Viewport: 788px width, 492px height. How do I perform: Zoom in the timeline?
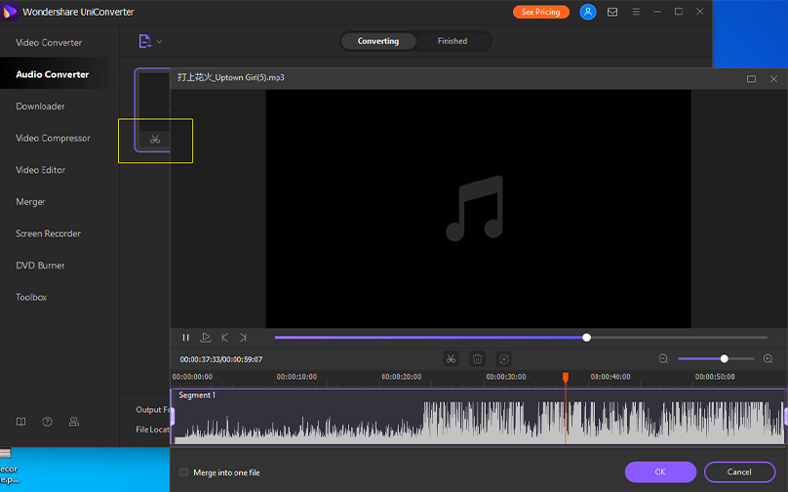pos(768,359)
